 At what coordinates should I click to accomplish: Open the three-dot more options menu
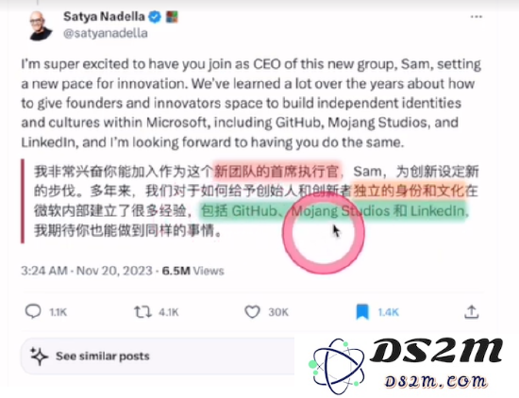pos(477,17)
